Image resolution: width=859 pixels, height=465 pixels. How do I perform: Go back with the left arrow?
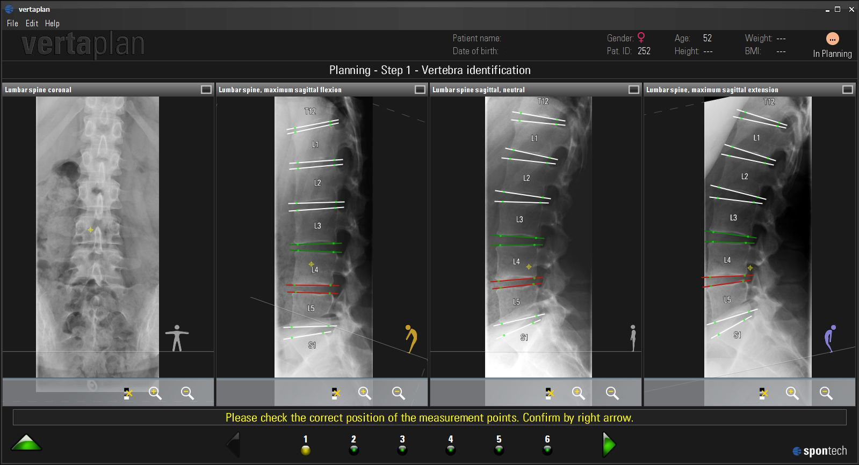tap(234, 445)
